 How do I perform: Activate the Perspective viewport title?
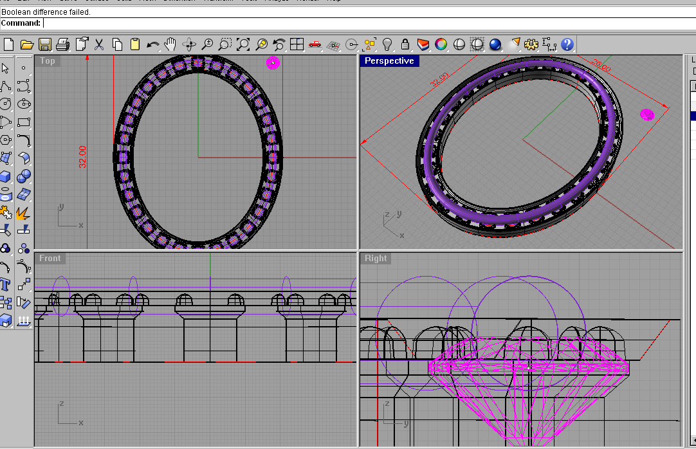[389, 61]
